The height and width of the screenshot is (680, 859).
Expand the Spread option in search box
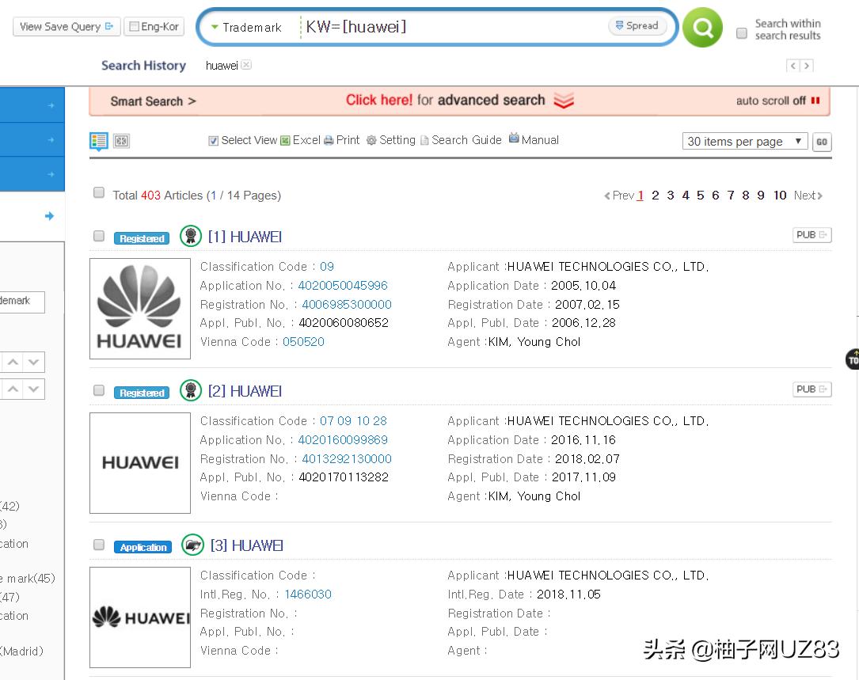[637, 25]
